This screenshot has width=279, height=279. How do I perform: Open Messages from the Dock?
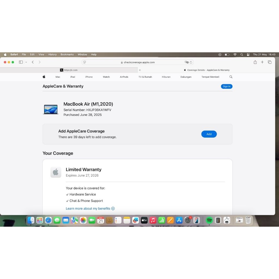click(x=57, y=220)
